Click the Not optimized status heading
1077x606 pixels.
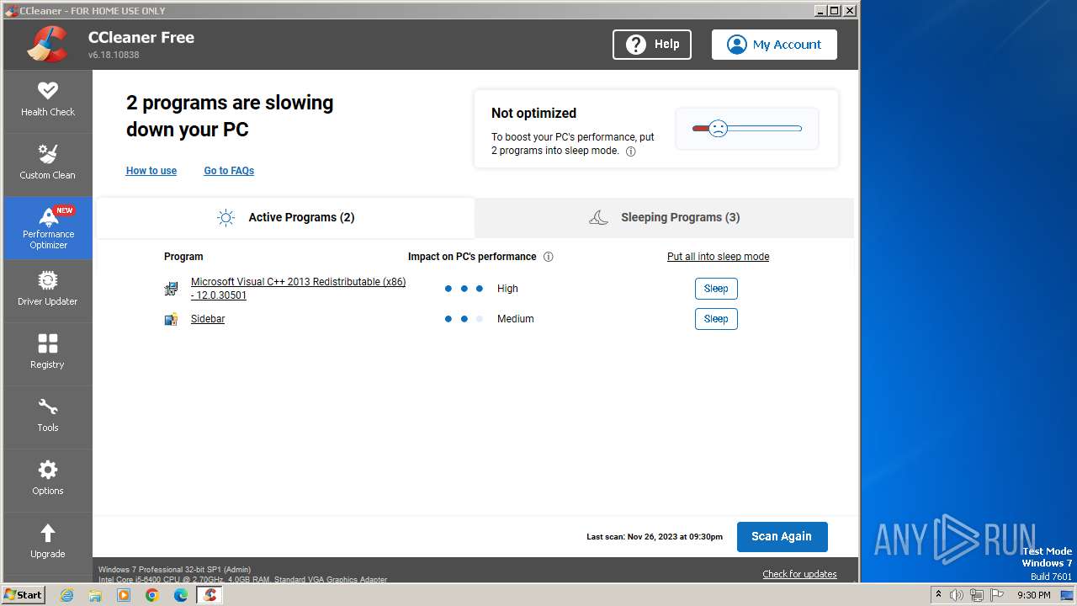coord(533,113)
